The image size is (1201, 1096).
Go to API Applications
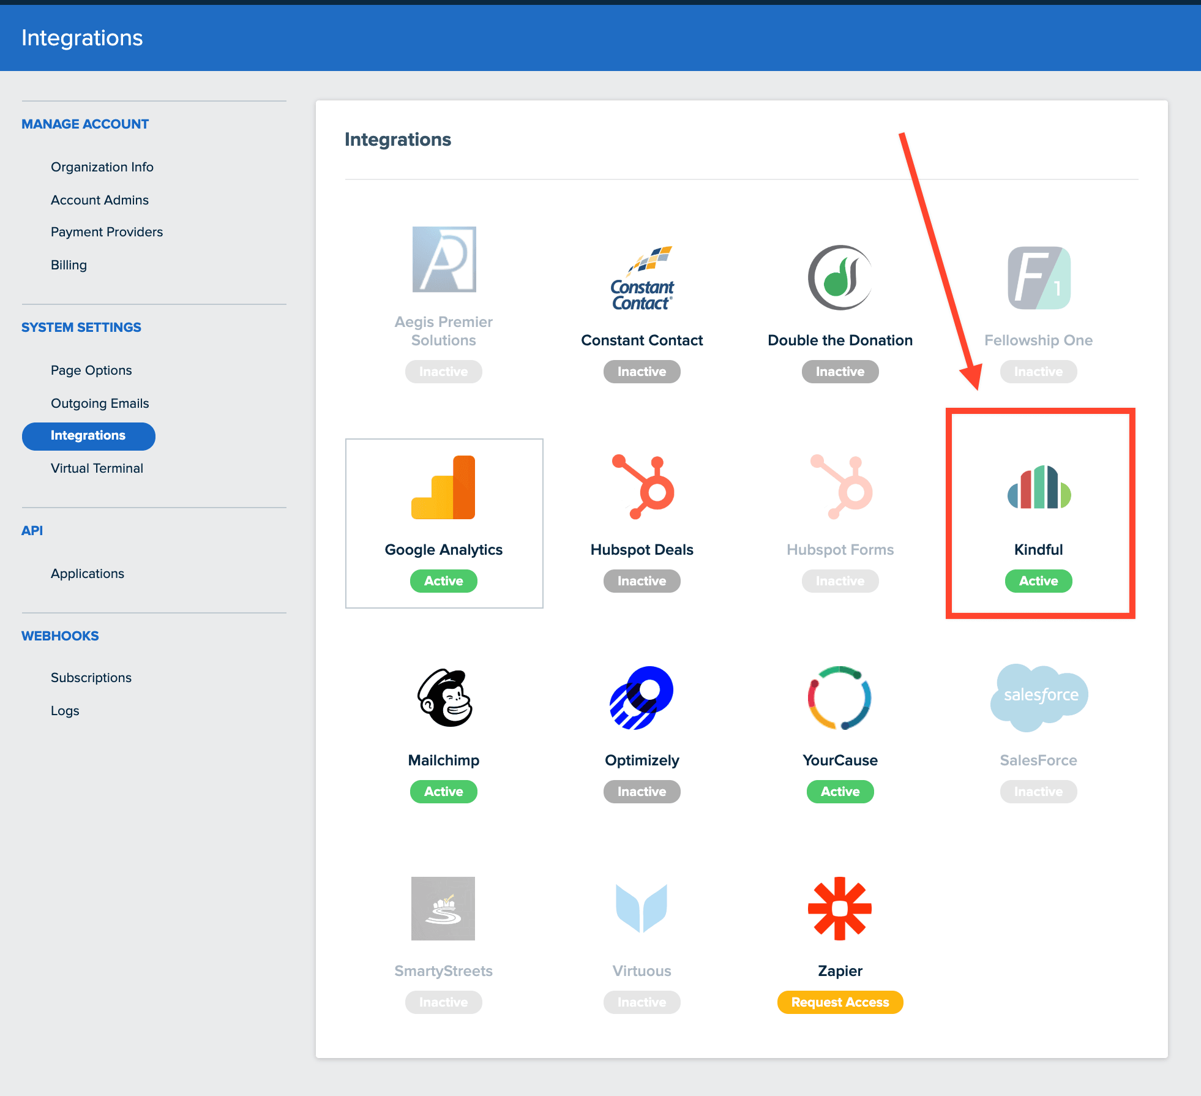[x=88, y=574]
